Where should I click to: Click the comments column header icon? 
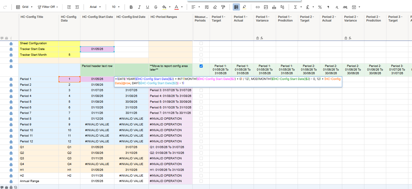(2, 38)
